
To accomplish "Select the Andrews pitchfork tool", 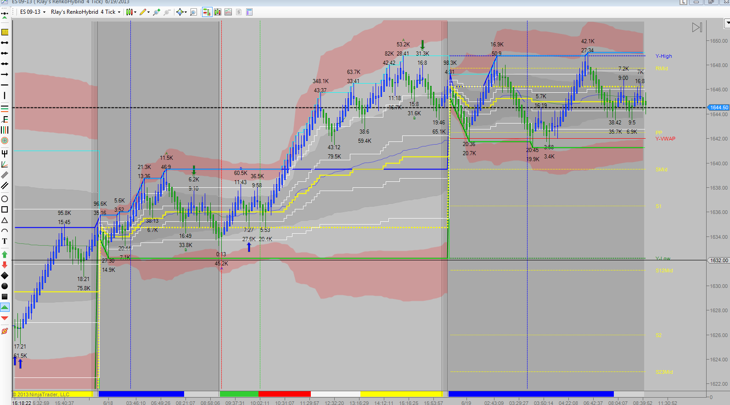I will tap(5, 153).
